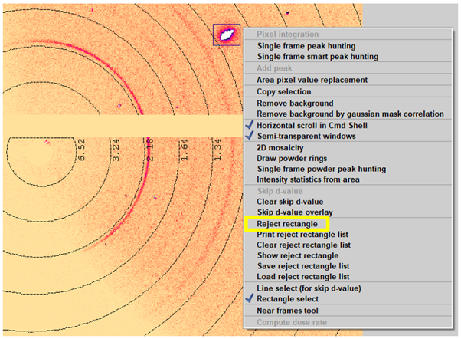Toggle Horizontal scroll in Cmd Shell

pyautogui.click(x=312, y=126)
